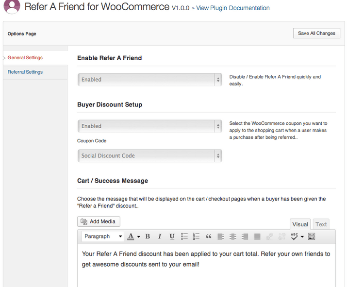Viewport: 347px width, 287px height.
Task: Justify the text alignment
Action: tap(257, 236)
